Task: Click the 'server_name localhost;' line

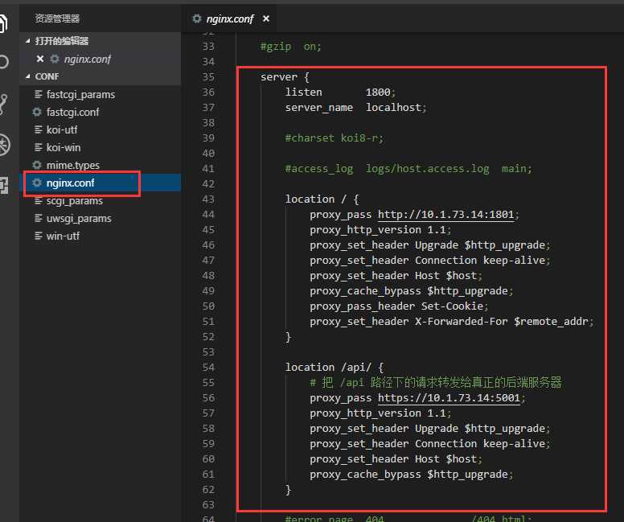Action: (x=355, y=108)
